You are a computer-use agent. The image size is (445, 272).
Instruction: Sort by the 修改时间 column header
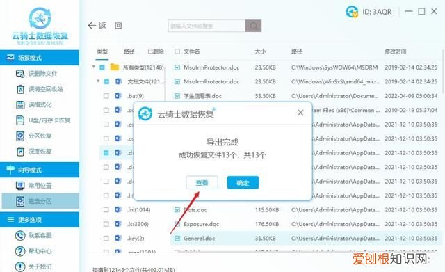click(x=396, y=51)
